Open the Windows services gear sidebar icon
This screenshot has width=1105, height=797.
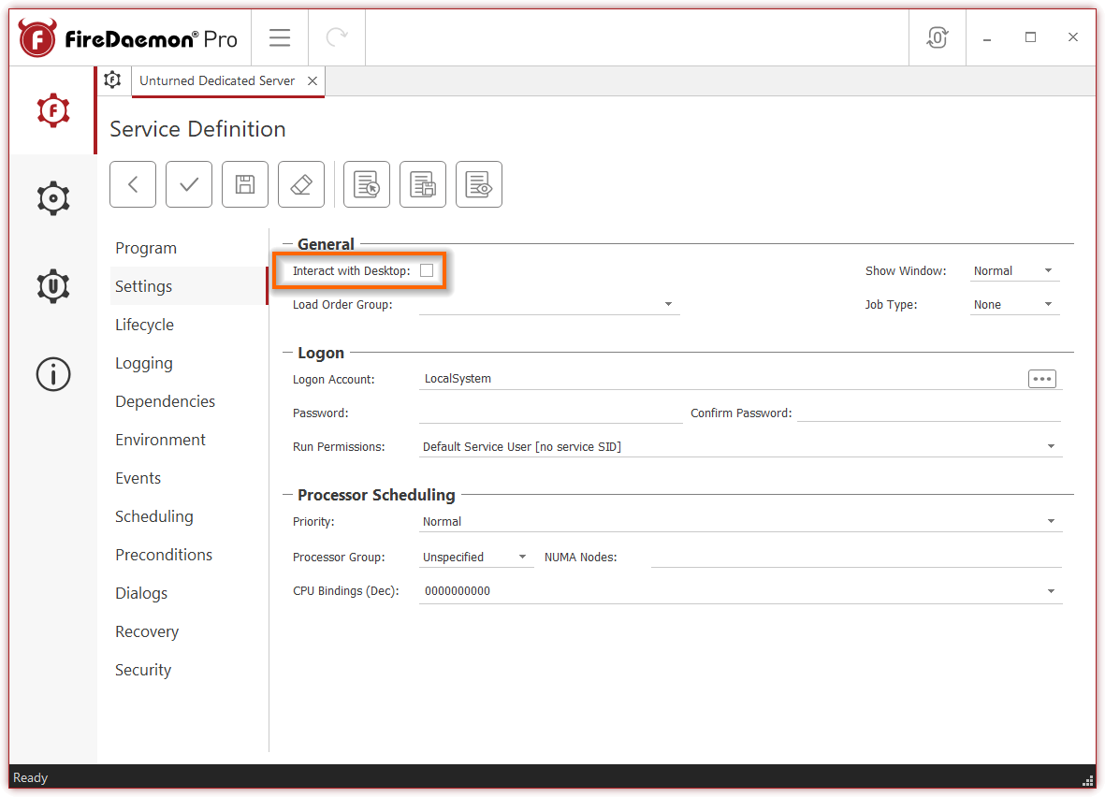(x=53, y=198)
